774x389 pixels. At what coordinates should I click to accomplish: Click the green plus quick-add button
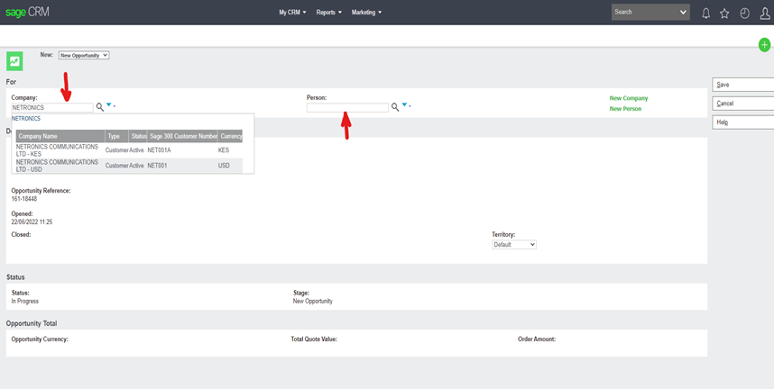click(x=764, y=45)
